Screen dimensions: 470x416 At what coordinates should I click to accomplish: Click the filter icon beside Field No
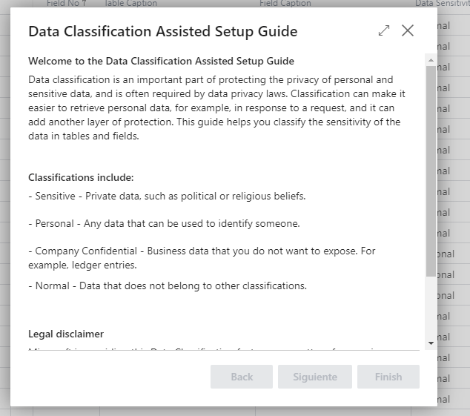(x=84, y=4)
